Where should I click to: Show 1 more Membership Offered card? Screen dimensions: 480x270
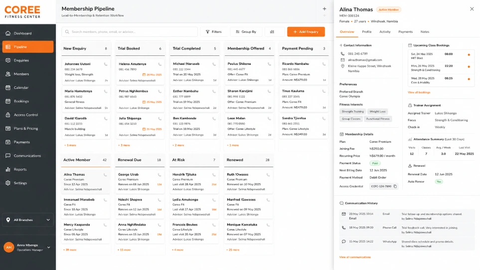click(233, 145)
